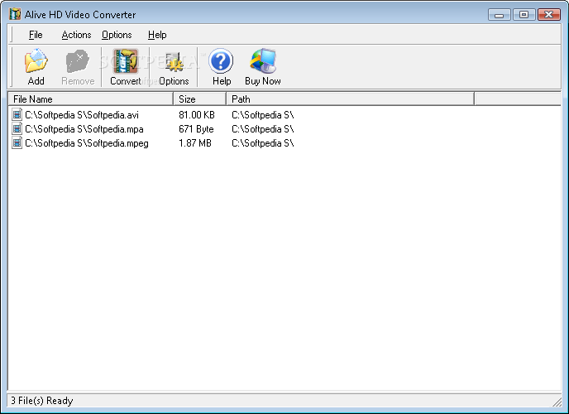Sort by the Path column header

tap(350, 99)
